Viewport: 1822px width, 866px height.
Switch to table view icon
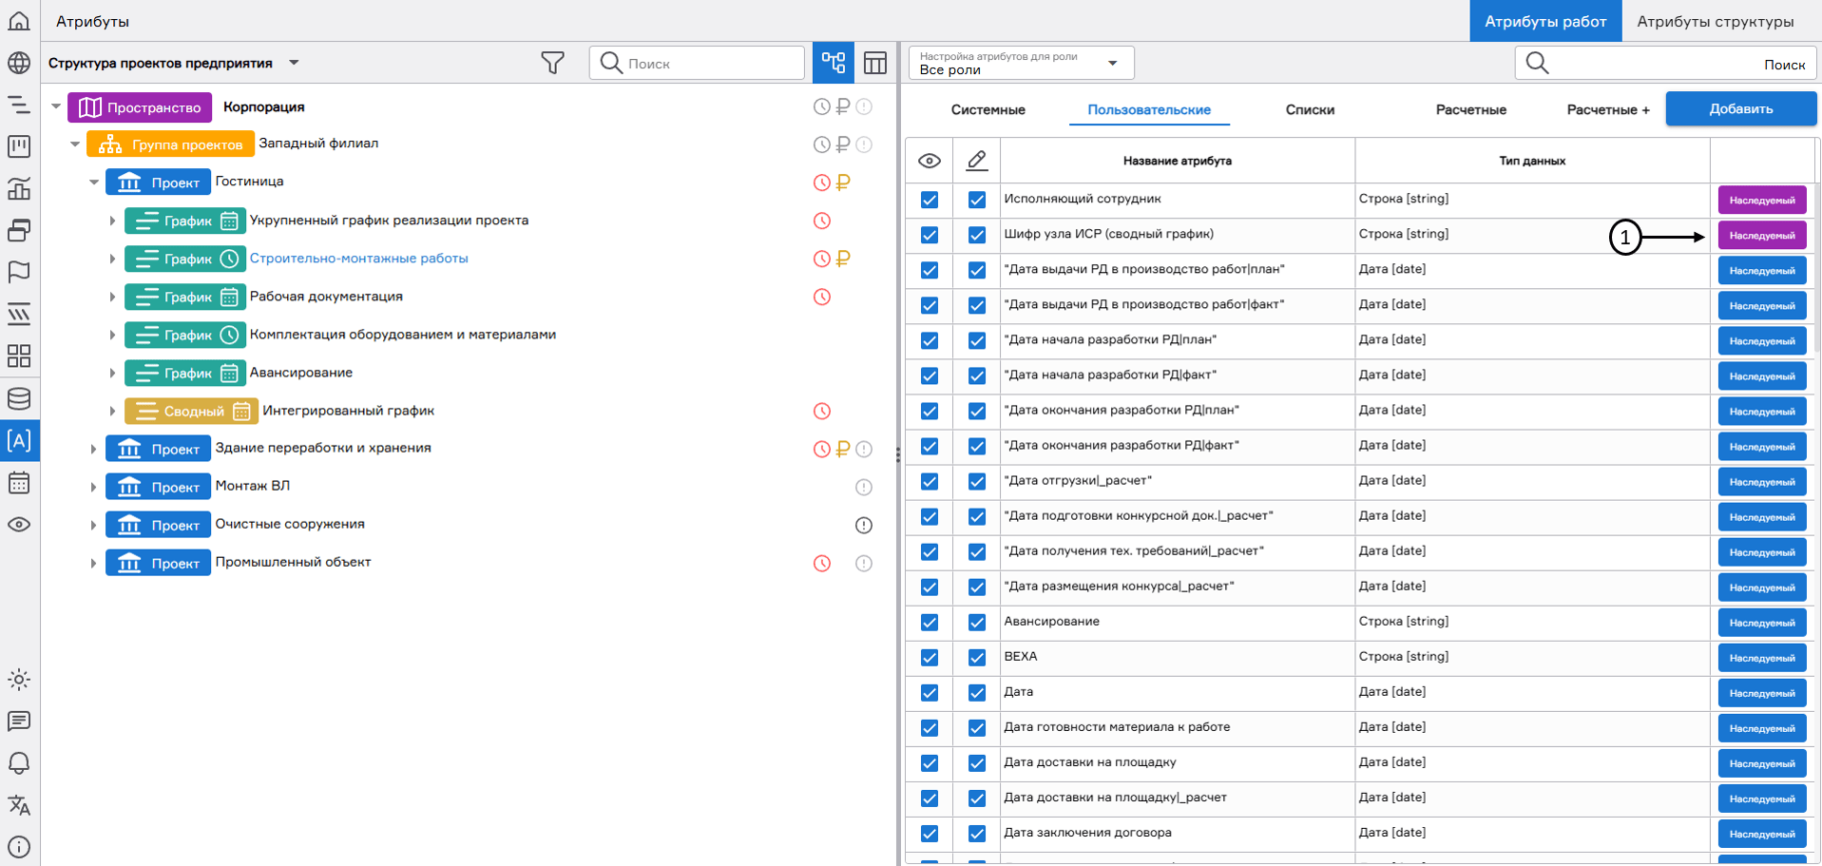[875, 63]
